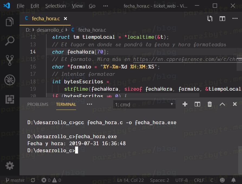Show more panel tabs via ellipsis
The image size is (242, 184).
coord(89,104)
